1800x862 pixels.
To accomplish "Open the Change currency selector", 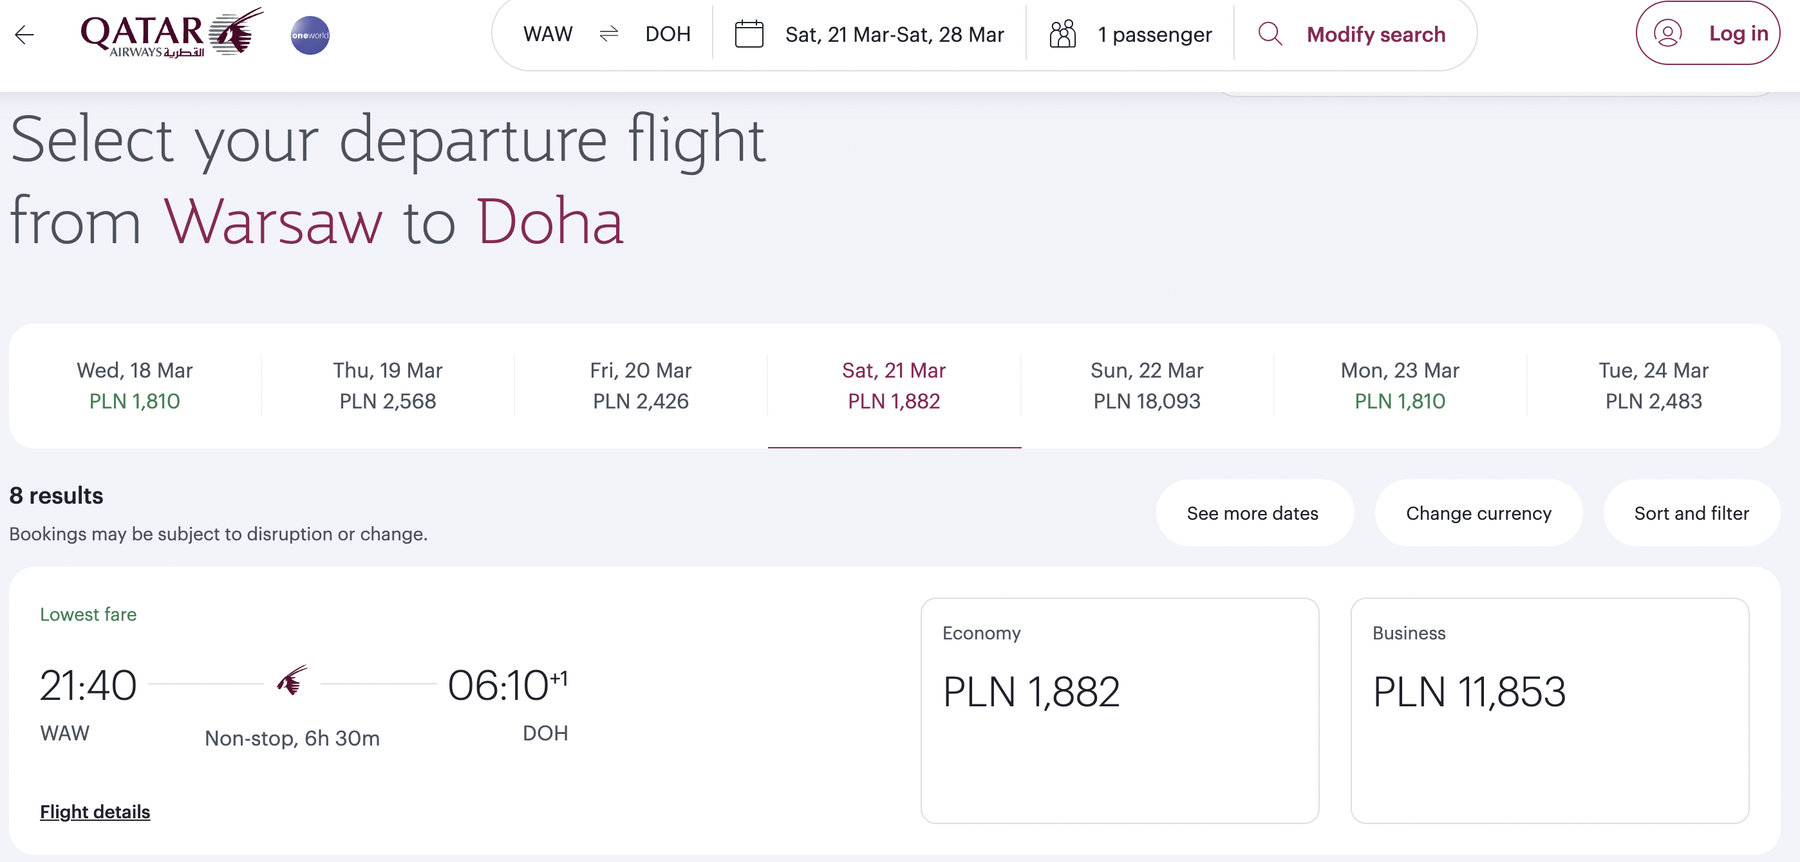I will click(x=1479, y=513).
